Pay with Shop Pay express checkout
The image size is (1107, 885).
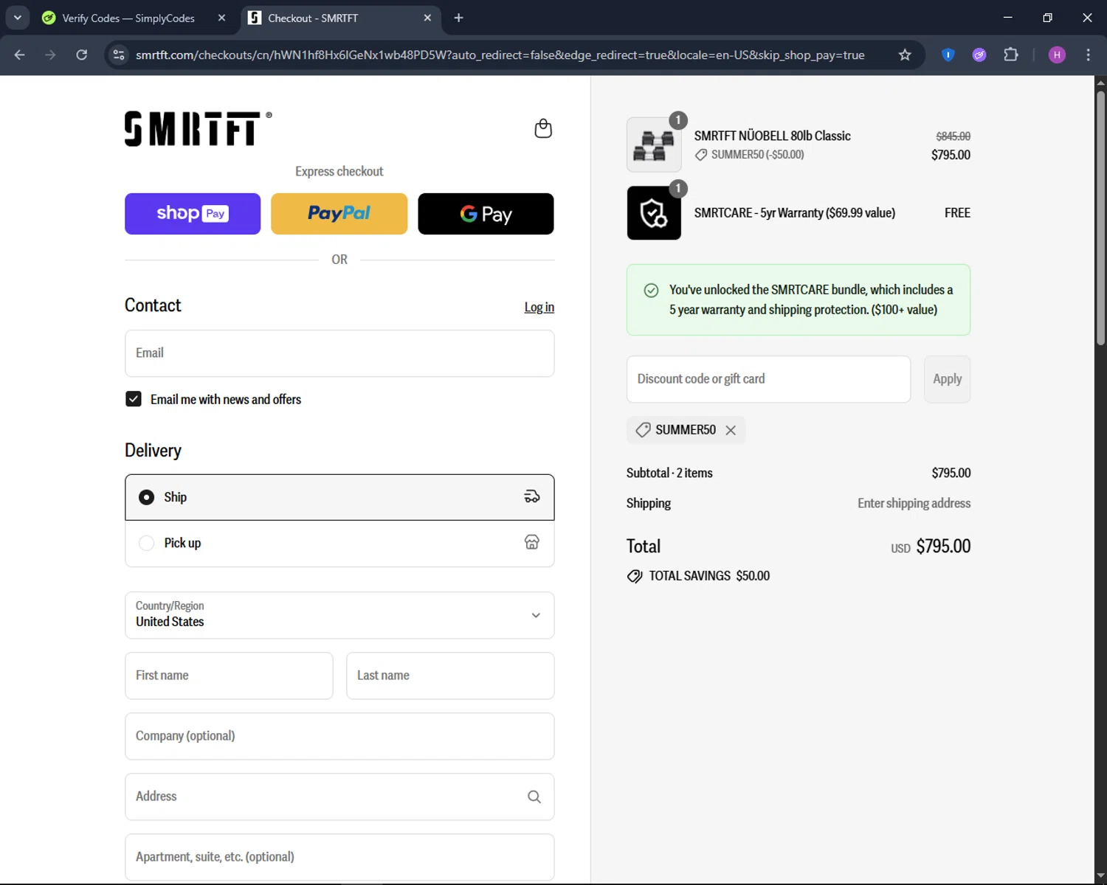[x=193, y=214]
